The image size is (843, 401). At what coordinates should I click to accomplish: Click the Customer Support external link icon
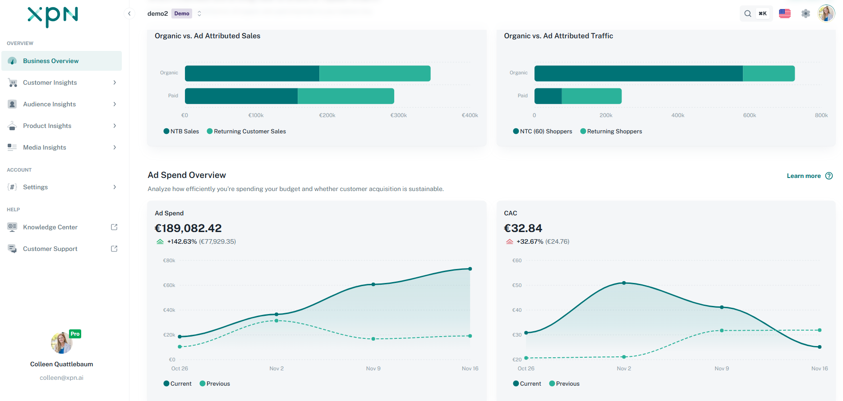pos(114,249)
